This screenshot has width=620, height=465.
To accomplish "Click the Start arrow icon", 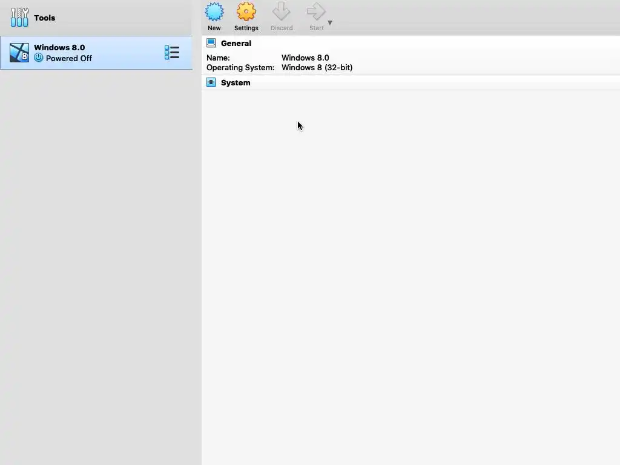I will [x=316, y=12].
